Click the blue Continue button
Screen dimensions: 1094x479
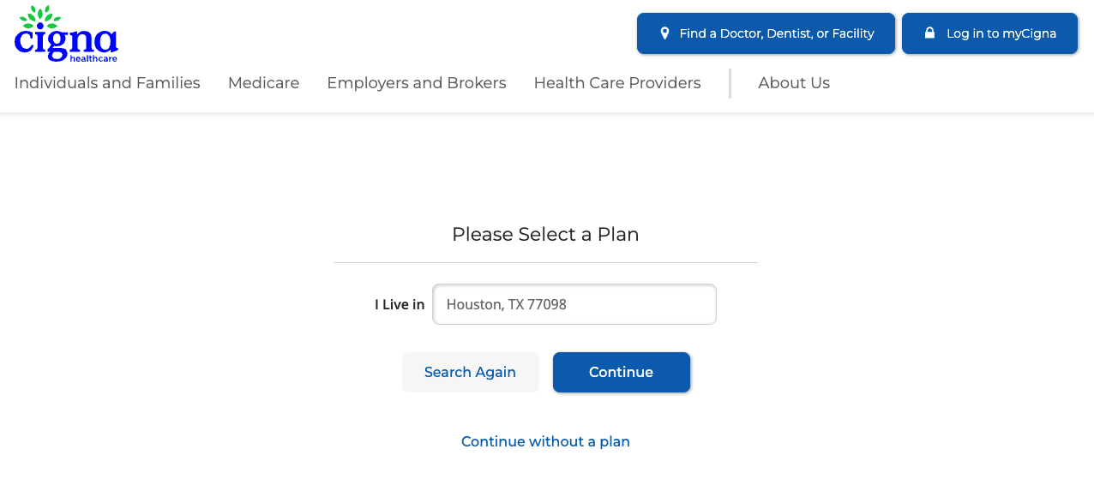click(x=622, y=372)
